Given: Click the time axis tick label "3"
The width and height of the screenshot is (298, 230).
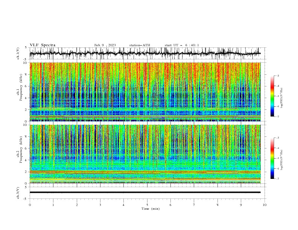Looking at the screenshot, I should (x=100, y=205).
